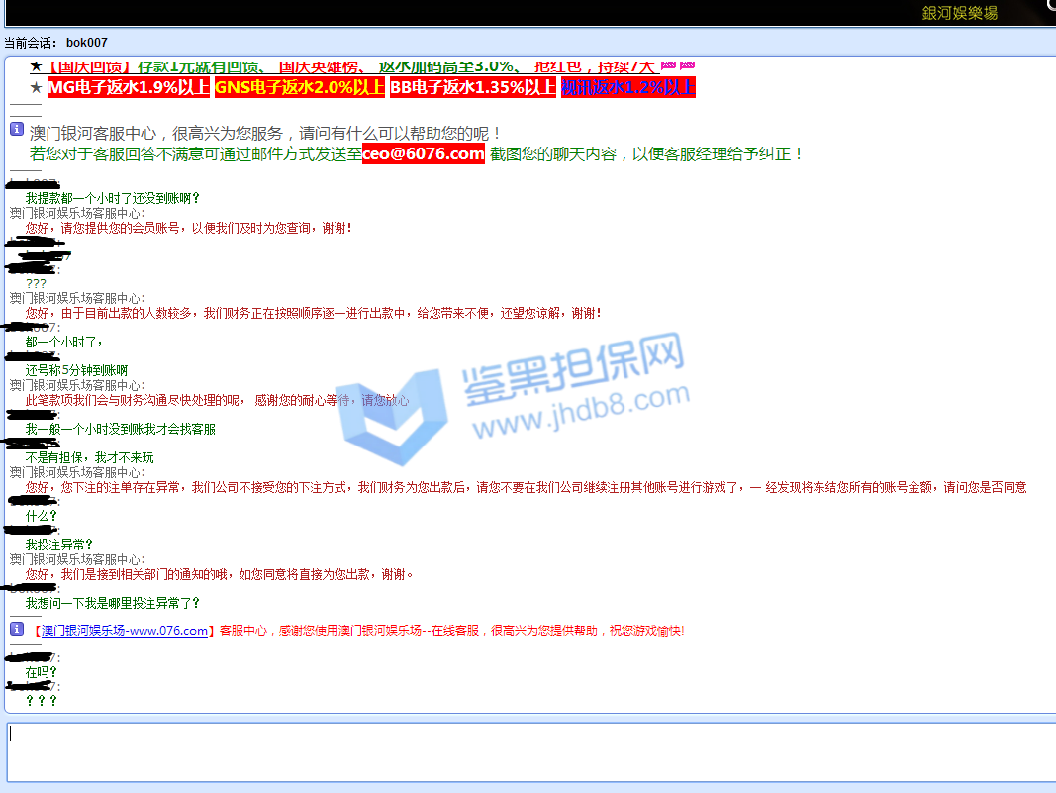Click the 当前会话 bok007 session label
The height and width of the screenshot is (793, 1056).
(x=56, y=43)
